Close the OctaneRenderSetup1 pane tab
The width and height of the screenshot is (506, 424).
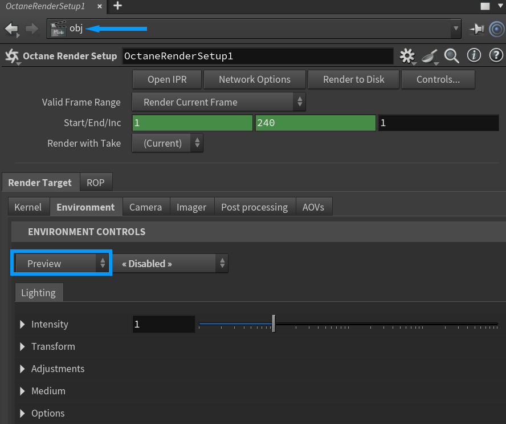pos(100,6)
